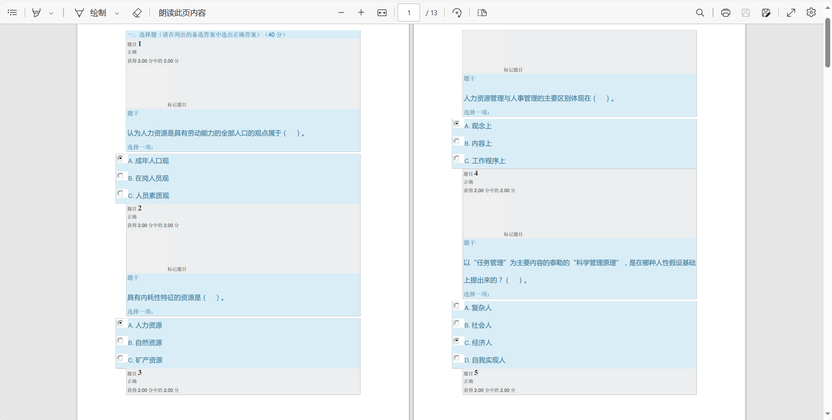
Task: Click the 人力资源管理与人事管理的主要区别 question text
Action: pyautogui.click(x=539, y=98)
